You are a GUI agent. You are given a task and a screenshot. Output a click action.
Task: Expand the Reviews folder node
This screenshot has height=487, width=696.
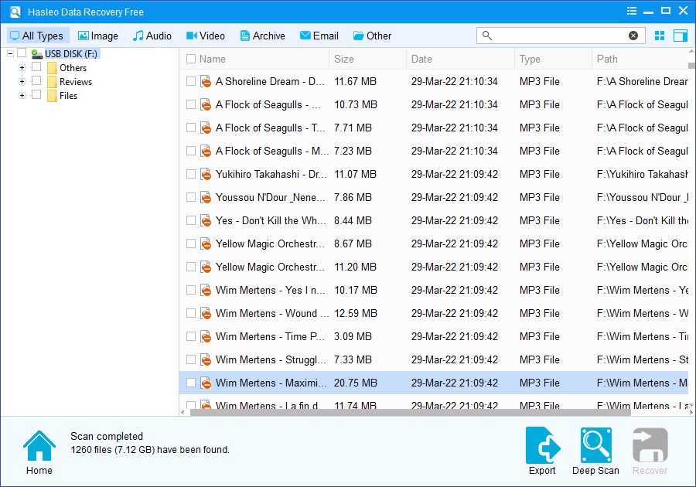(22, 82)
